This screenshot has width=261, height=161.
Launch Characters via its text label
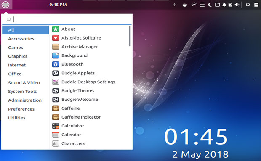[x=73, y=143]
